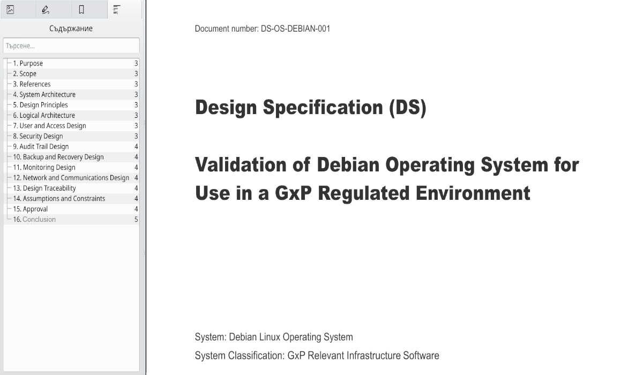Go to '15. Approval' entry
The image size is (643, 375).
click(71, 209)
